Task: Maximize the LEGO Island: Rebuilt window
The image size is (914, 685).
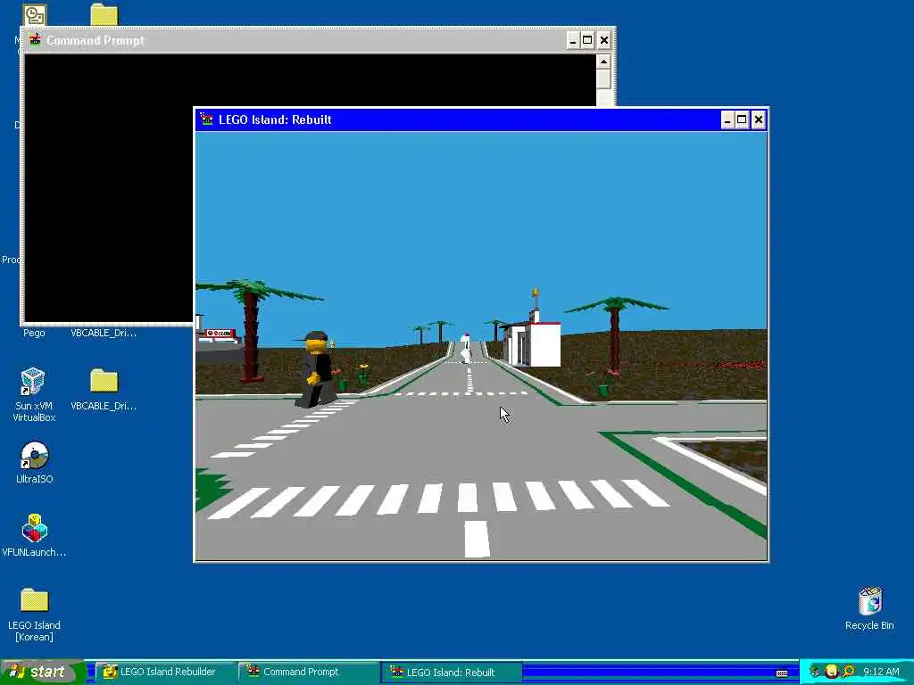Action: click(742, 120)
